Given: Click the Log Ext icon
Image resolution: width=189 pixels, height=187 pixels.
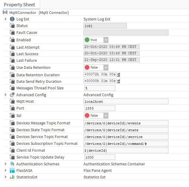Looking at the screenshot, I should pos(12,19).
